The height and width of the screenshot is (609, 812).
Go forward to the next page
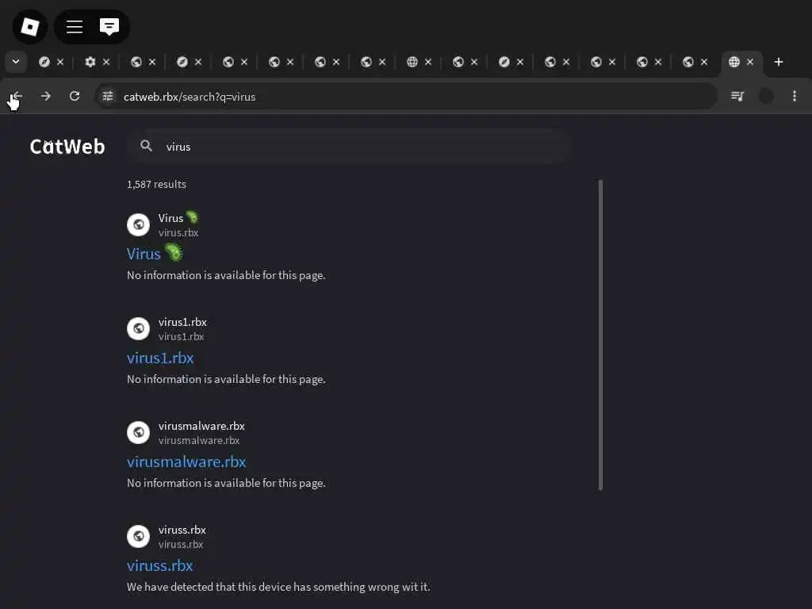(46, 96)
